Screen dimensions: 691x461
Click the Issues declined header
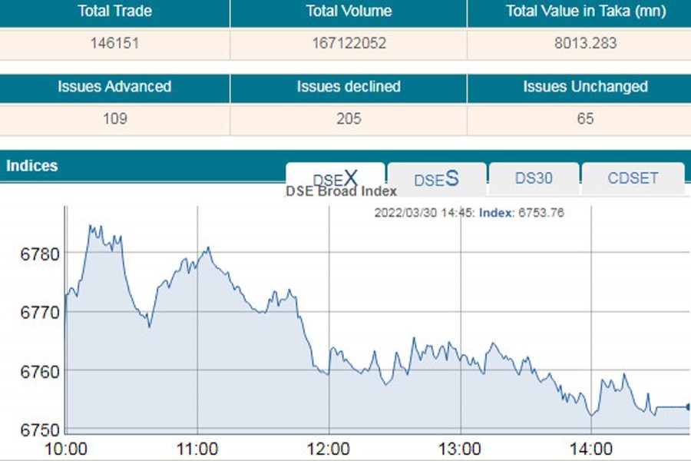(349, 87)
